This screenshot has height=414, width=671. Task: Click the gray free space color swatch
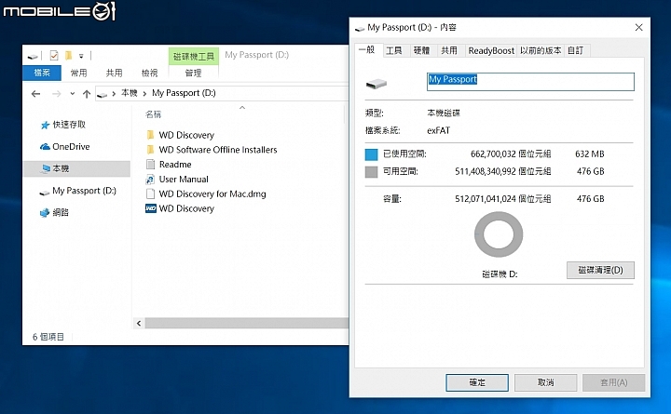pyautogui.click(x=372, y=172)
